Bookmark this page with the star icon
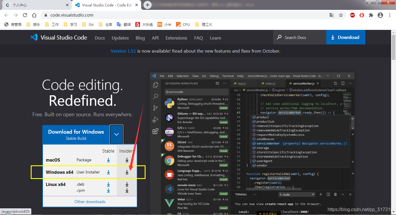396x215 pixels. 341,15
